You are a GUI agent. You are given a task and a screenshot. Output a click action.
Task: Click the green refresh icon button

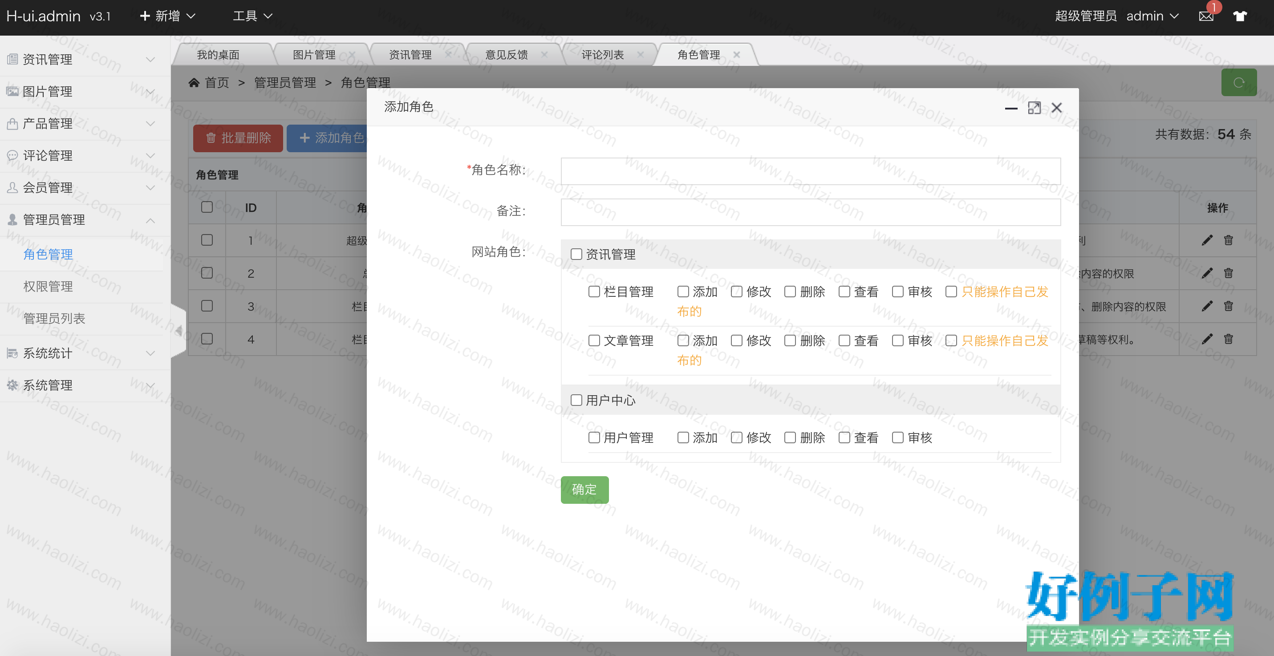(x=1238, y=82)
